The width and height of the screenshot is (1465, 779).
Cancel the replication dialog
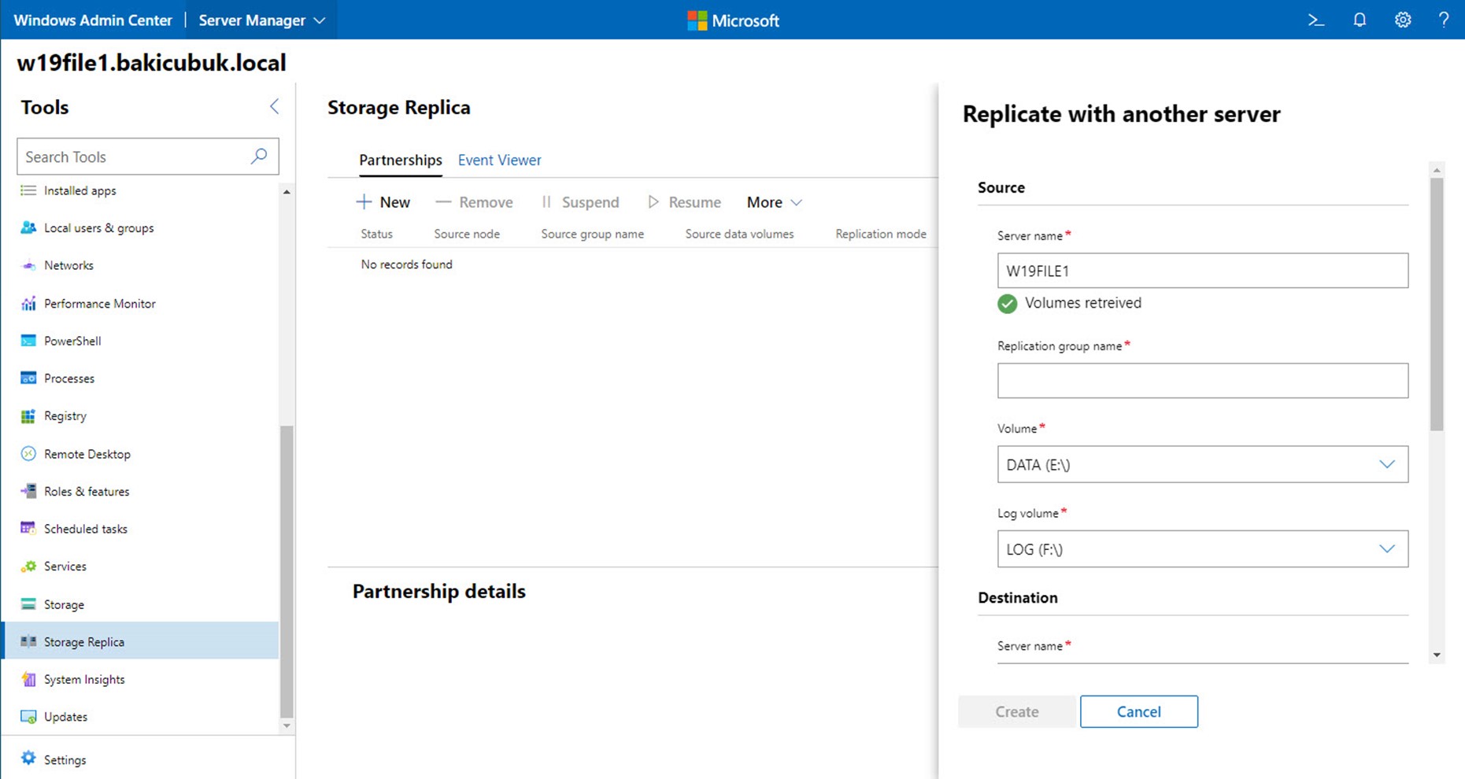click(1138, 711)
